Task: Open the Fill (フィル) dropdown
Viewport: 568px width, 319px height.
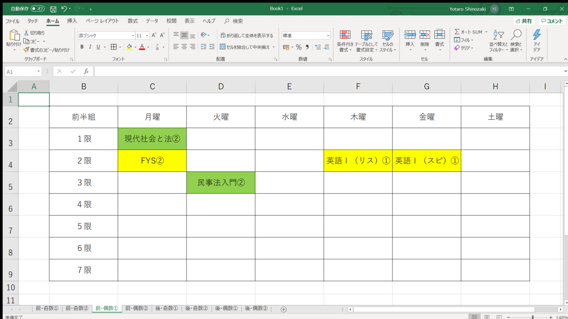Action: pos(464,40)
